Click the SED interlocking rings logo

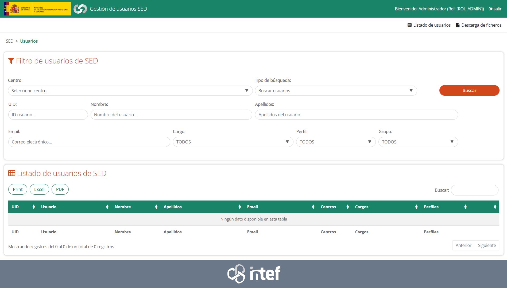tap(80, 9)
